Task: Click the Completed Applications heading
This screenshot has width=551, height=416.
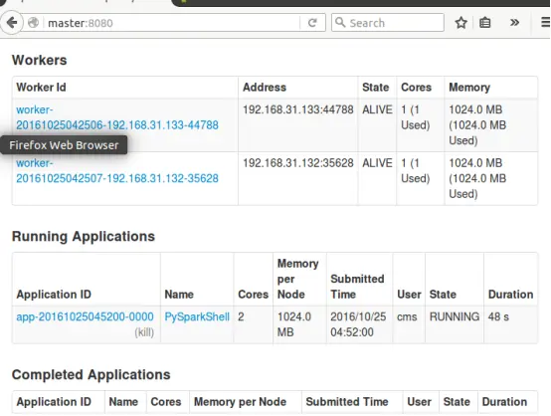Action: pos(92,375)
